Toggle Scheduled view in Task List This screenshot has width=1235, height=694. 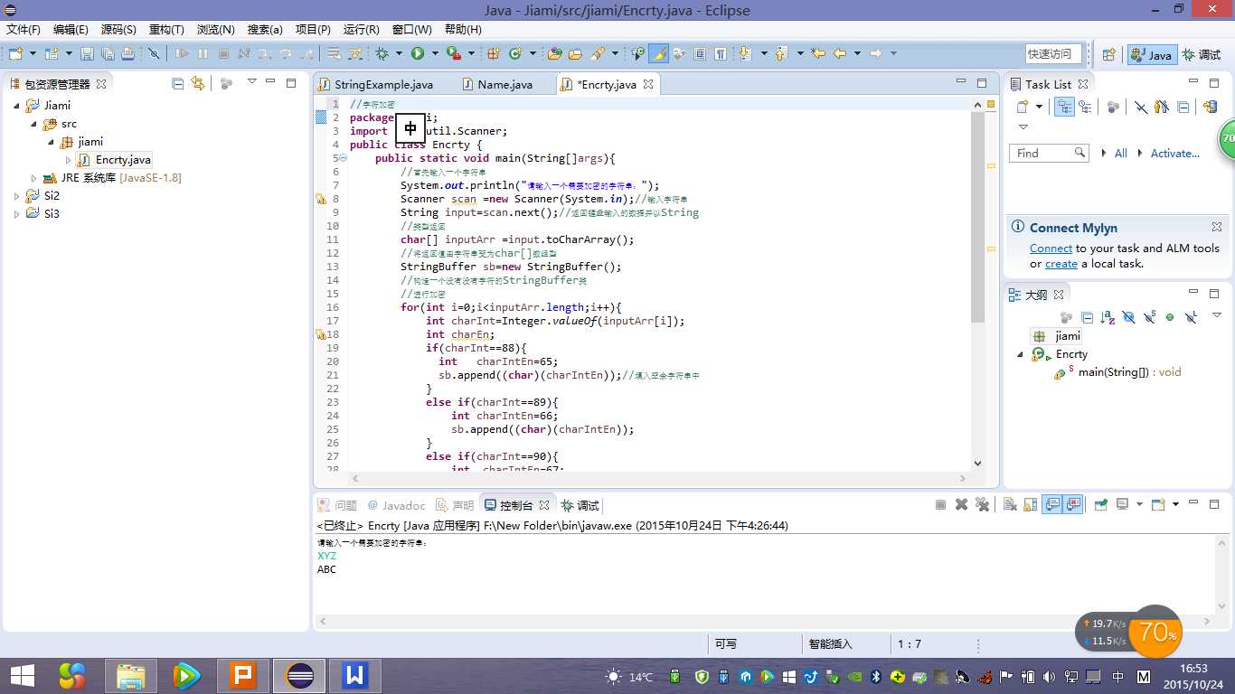[1086, 107]
